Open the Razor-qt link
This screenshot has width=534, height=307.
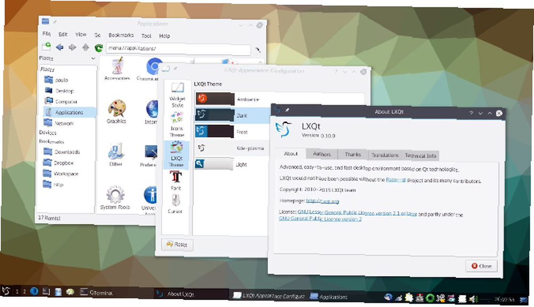396,180
